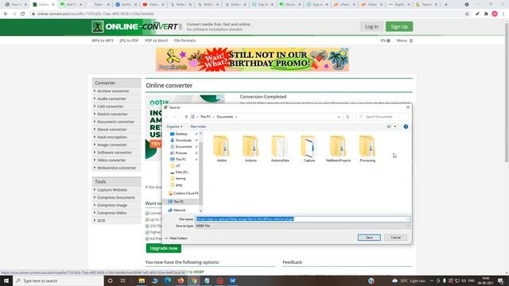The width and height of the screenshot is (509, 286).
Task: Open File formats menu link
Action: (185, 41)
